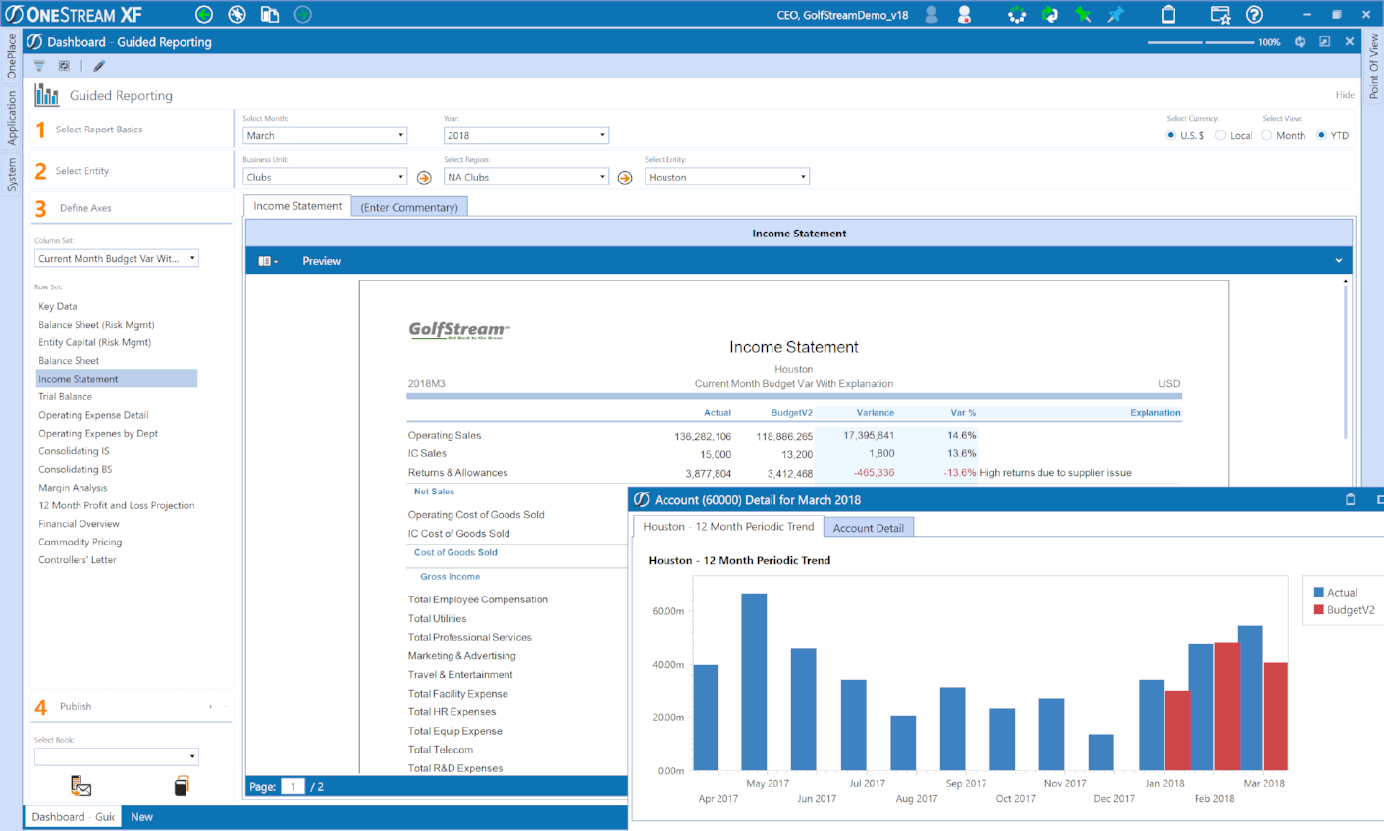Click the blue pushpin icon
This screenshot has width=1384, height=831.
coord(1116,15)
